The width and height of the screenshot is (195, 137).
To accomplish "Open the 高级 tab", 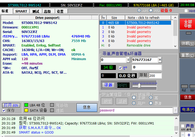I will 47,11.
